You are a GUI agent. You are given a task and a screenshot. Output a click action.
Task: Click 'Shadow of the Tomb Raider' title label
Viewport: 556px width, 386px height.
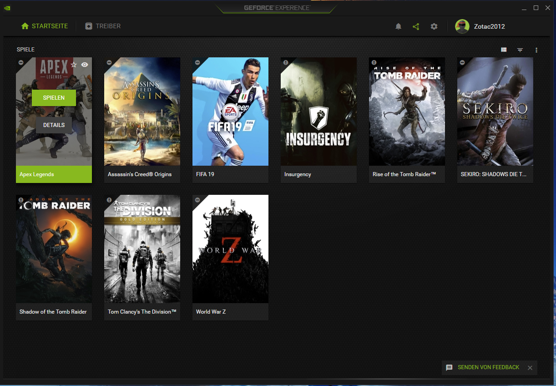point(53,312)
